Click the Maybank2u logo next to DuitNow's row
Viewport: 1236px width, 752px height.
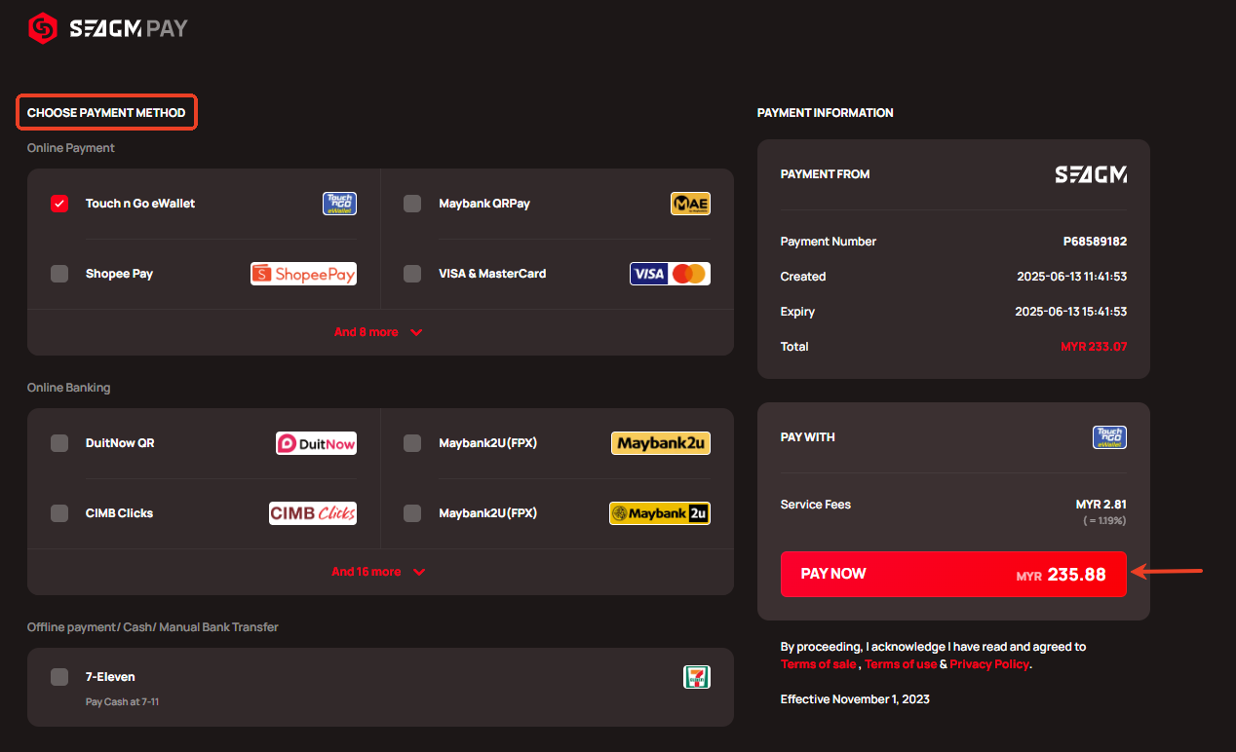[x=661, y=443]
